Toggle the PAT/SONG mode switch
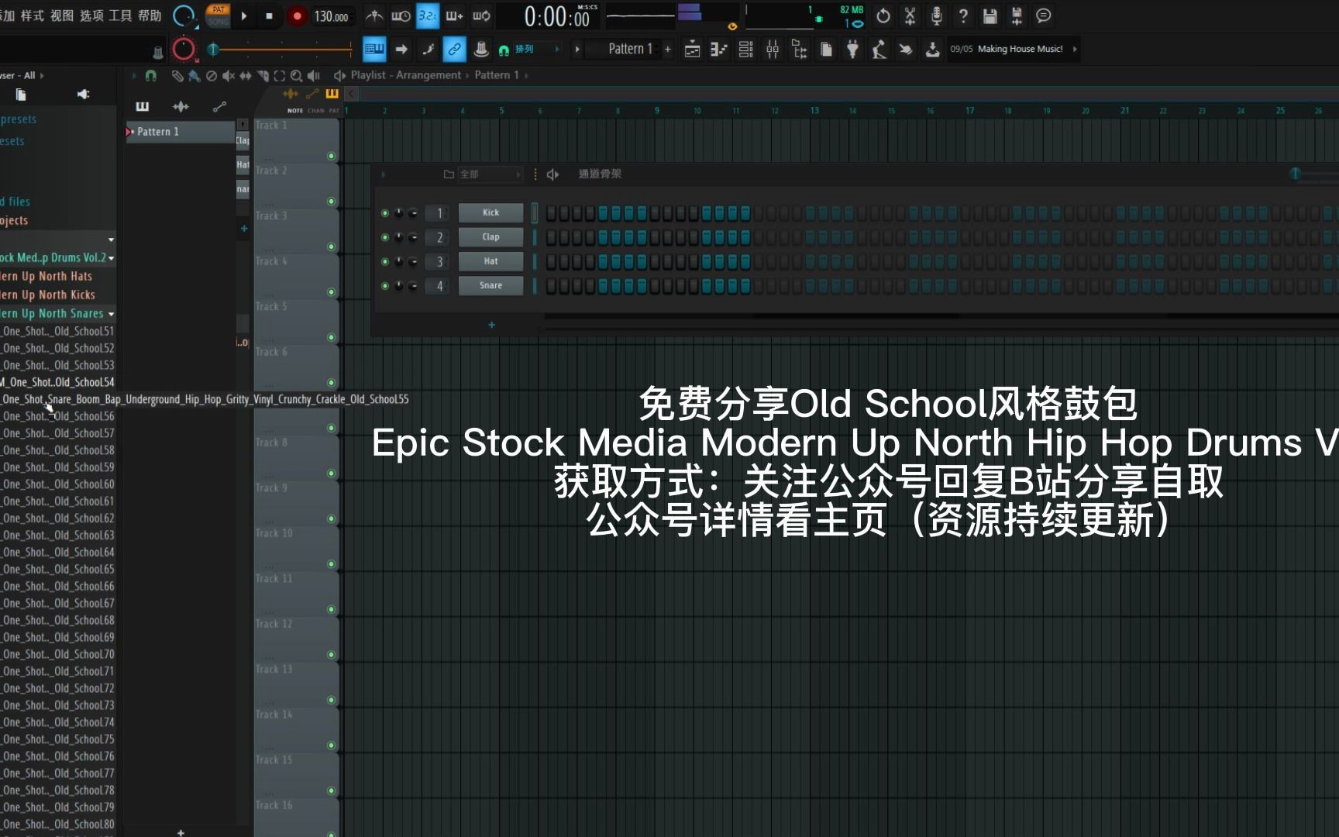The height and width of the screenshot is (837, 1339). tap(219, 15)
